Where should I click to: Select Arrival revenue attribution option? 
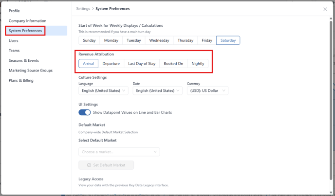tap(88, 64)
